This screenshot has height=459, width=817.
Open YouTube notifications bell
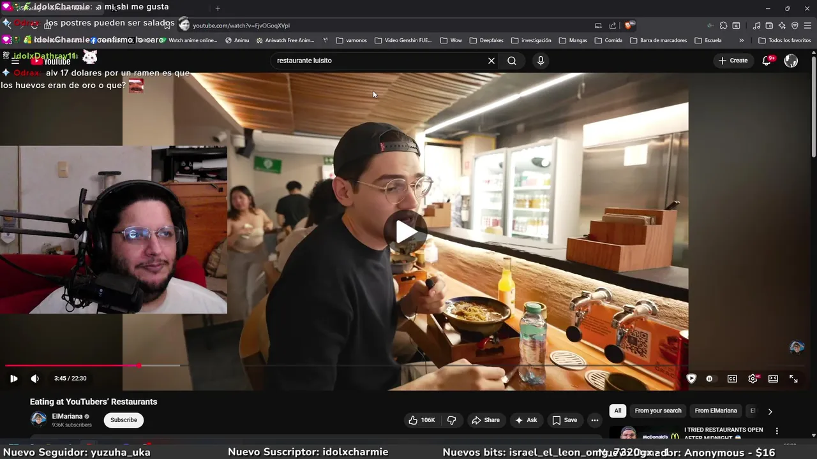[x=767, y=61]
